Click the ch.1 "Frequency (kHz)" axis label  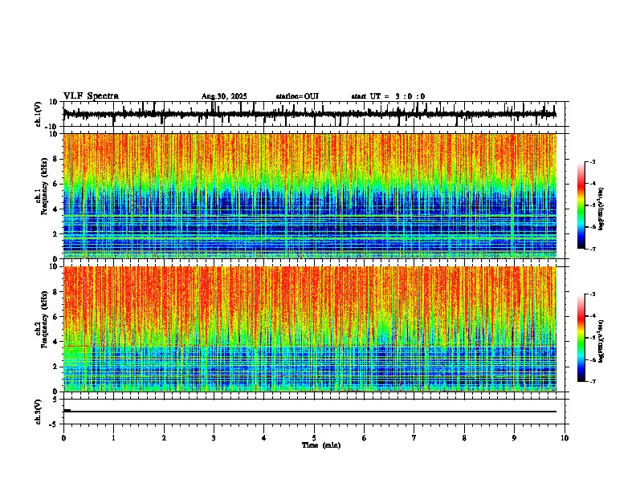[x=44, y=187]
